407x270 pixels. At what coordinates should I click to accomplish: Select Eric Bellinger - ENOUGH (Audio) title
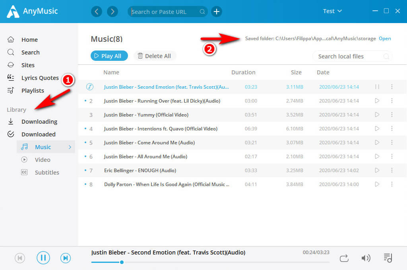(140, 171)
